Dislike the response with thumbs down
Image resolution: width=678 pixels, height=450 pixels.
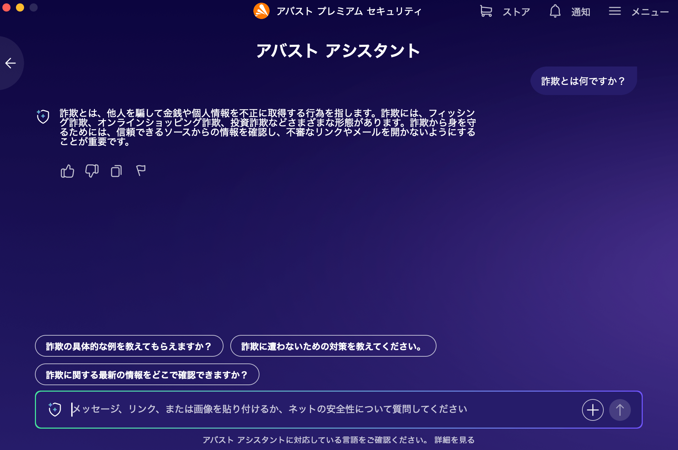tap(92, 171)
